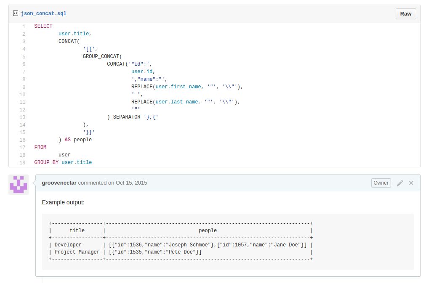Screen dimensions: 431x283
Task: Click the 'people' column header in output table
Action: (208, 230)
